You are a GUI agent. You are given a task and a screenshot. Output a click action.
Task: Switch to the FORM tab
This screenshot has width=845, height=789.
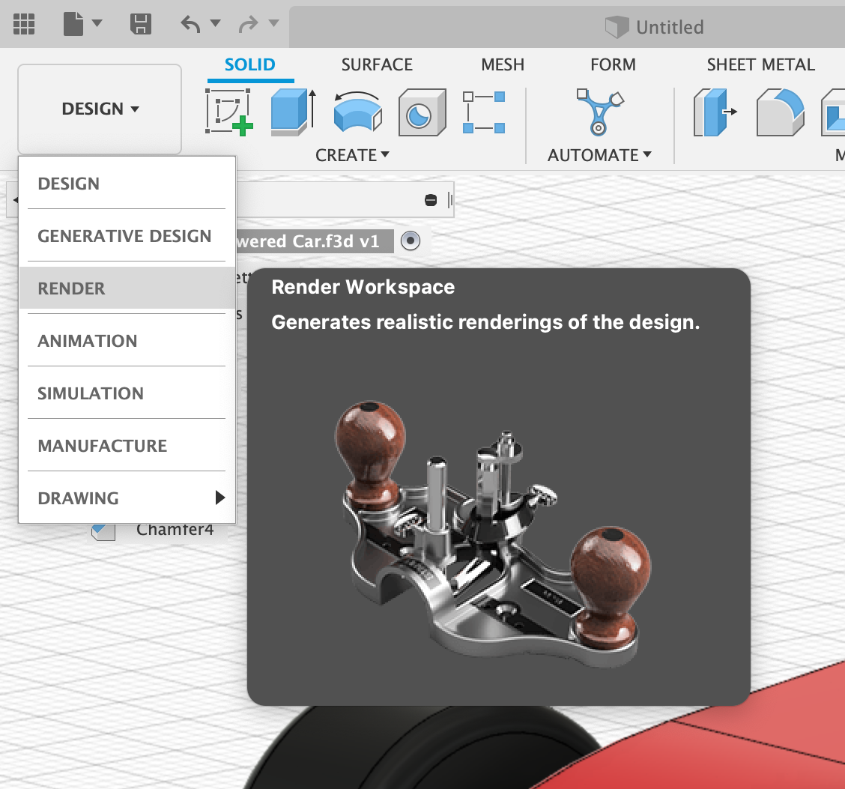click(613, 64)
